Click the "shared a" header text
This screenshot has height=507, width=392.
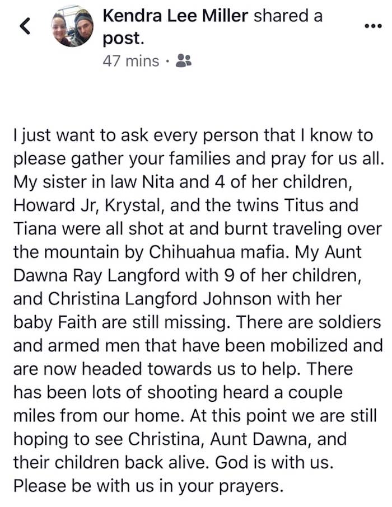pyautogui.click(x=288, y=16)
